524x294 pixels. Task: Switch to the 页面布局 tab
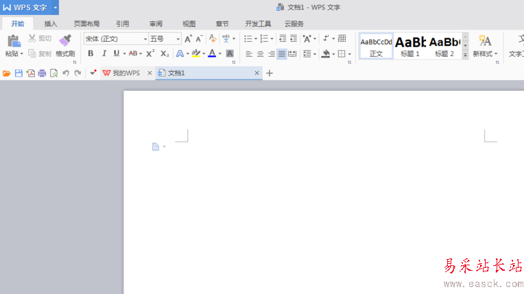86,24
